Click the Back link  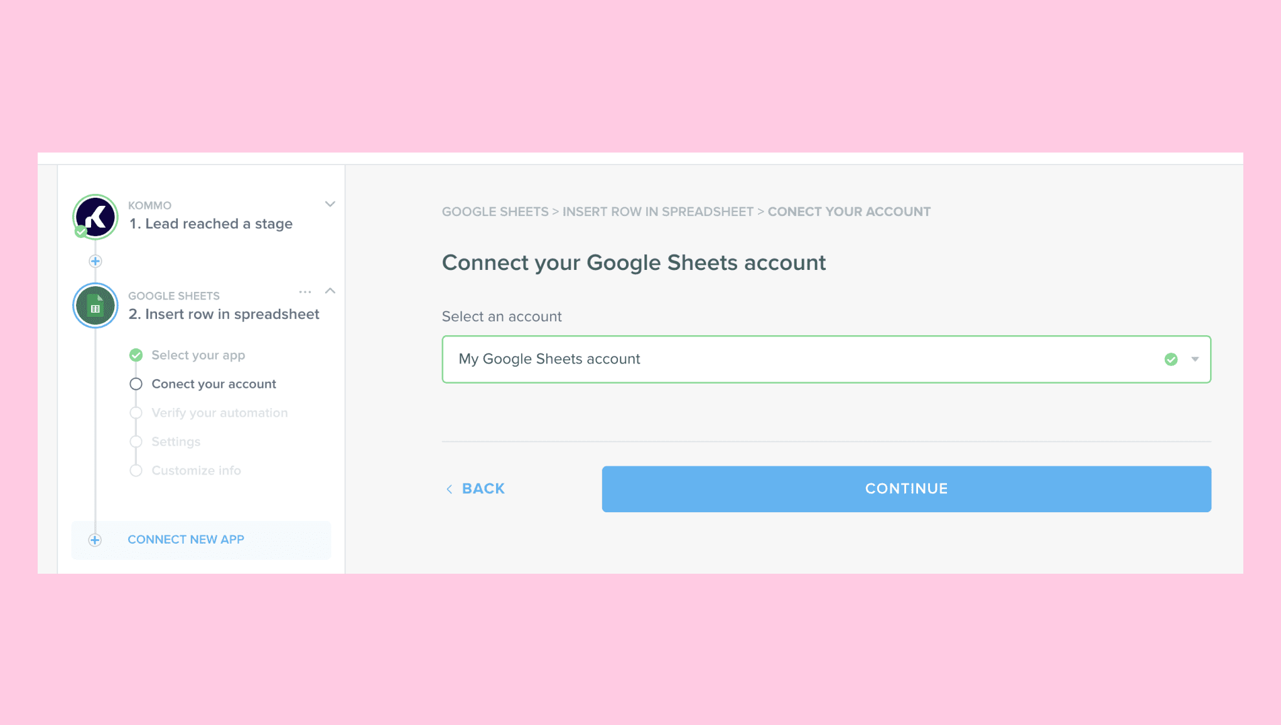click(483, 489)
